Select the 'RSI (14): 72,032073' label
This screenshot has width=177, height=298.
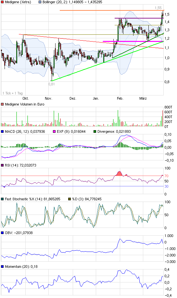tap(20, 165)
